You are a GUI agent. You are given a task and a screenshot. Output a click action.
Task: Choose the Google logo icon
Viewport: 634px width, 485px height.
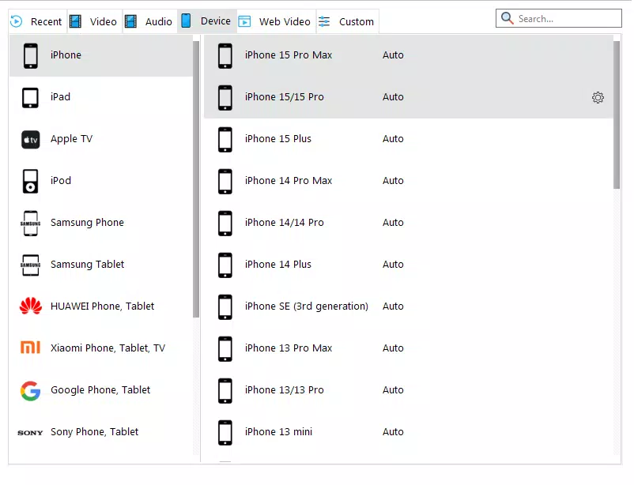30,391
